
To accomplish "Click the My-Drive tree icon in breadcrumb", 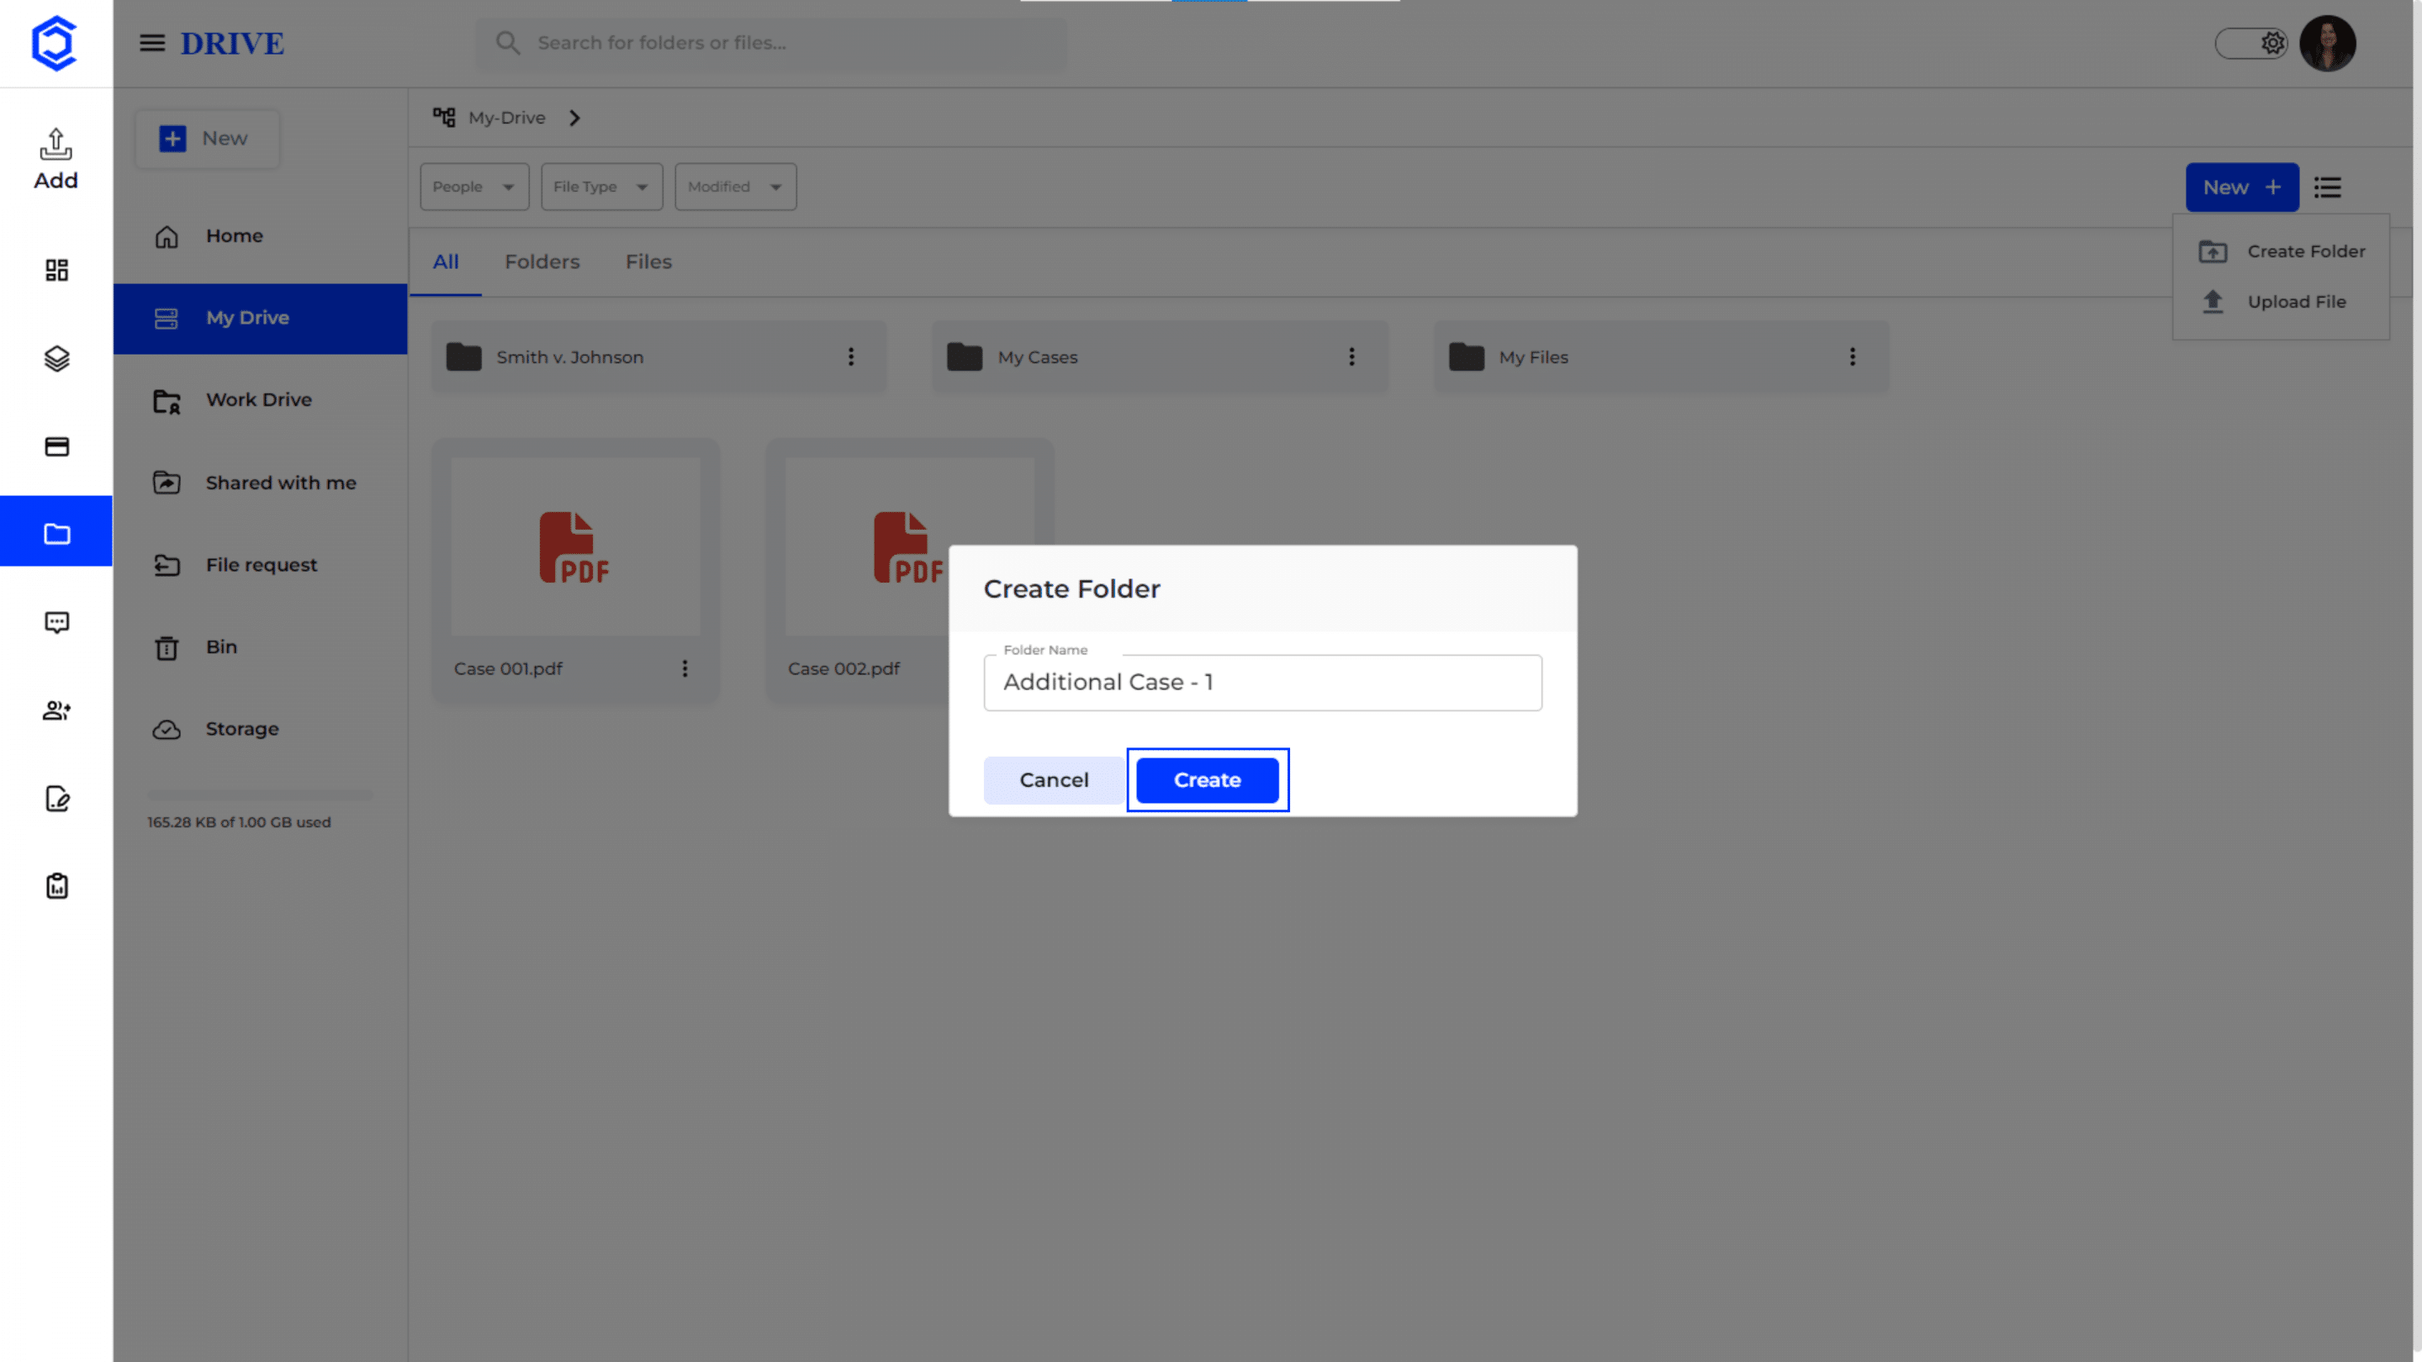I will 444,118.
